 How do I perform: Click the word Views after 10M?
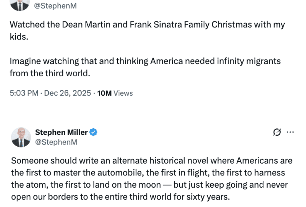(x=123, y=93)
